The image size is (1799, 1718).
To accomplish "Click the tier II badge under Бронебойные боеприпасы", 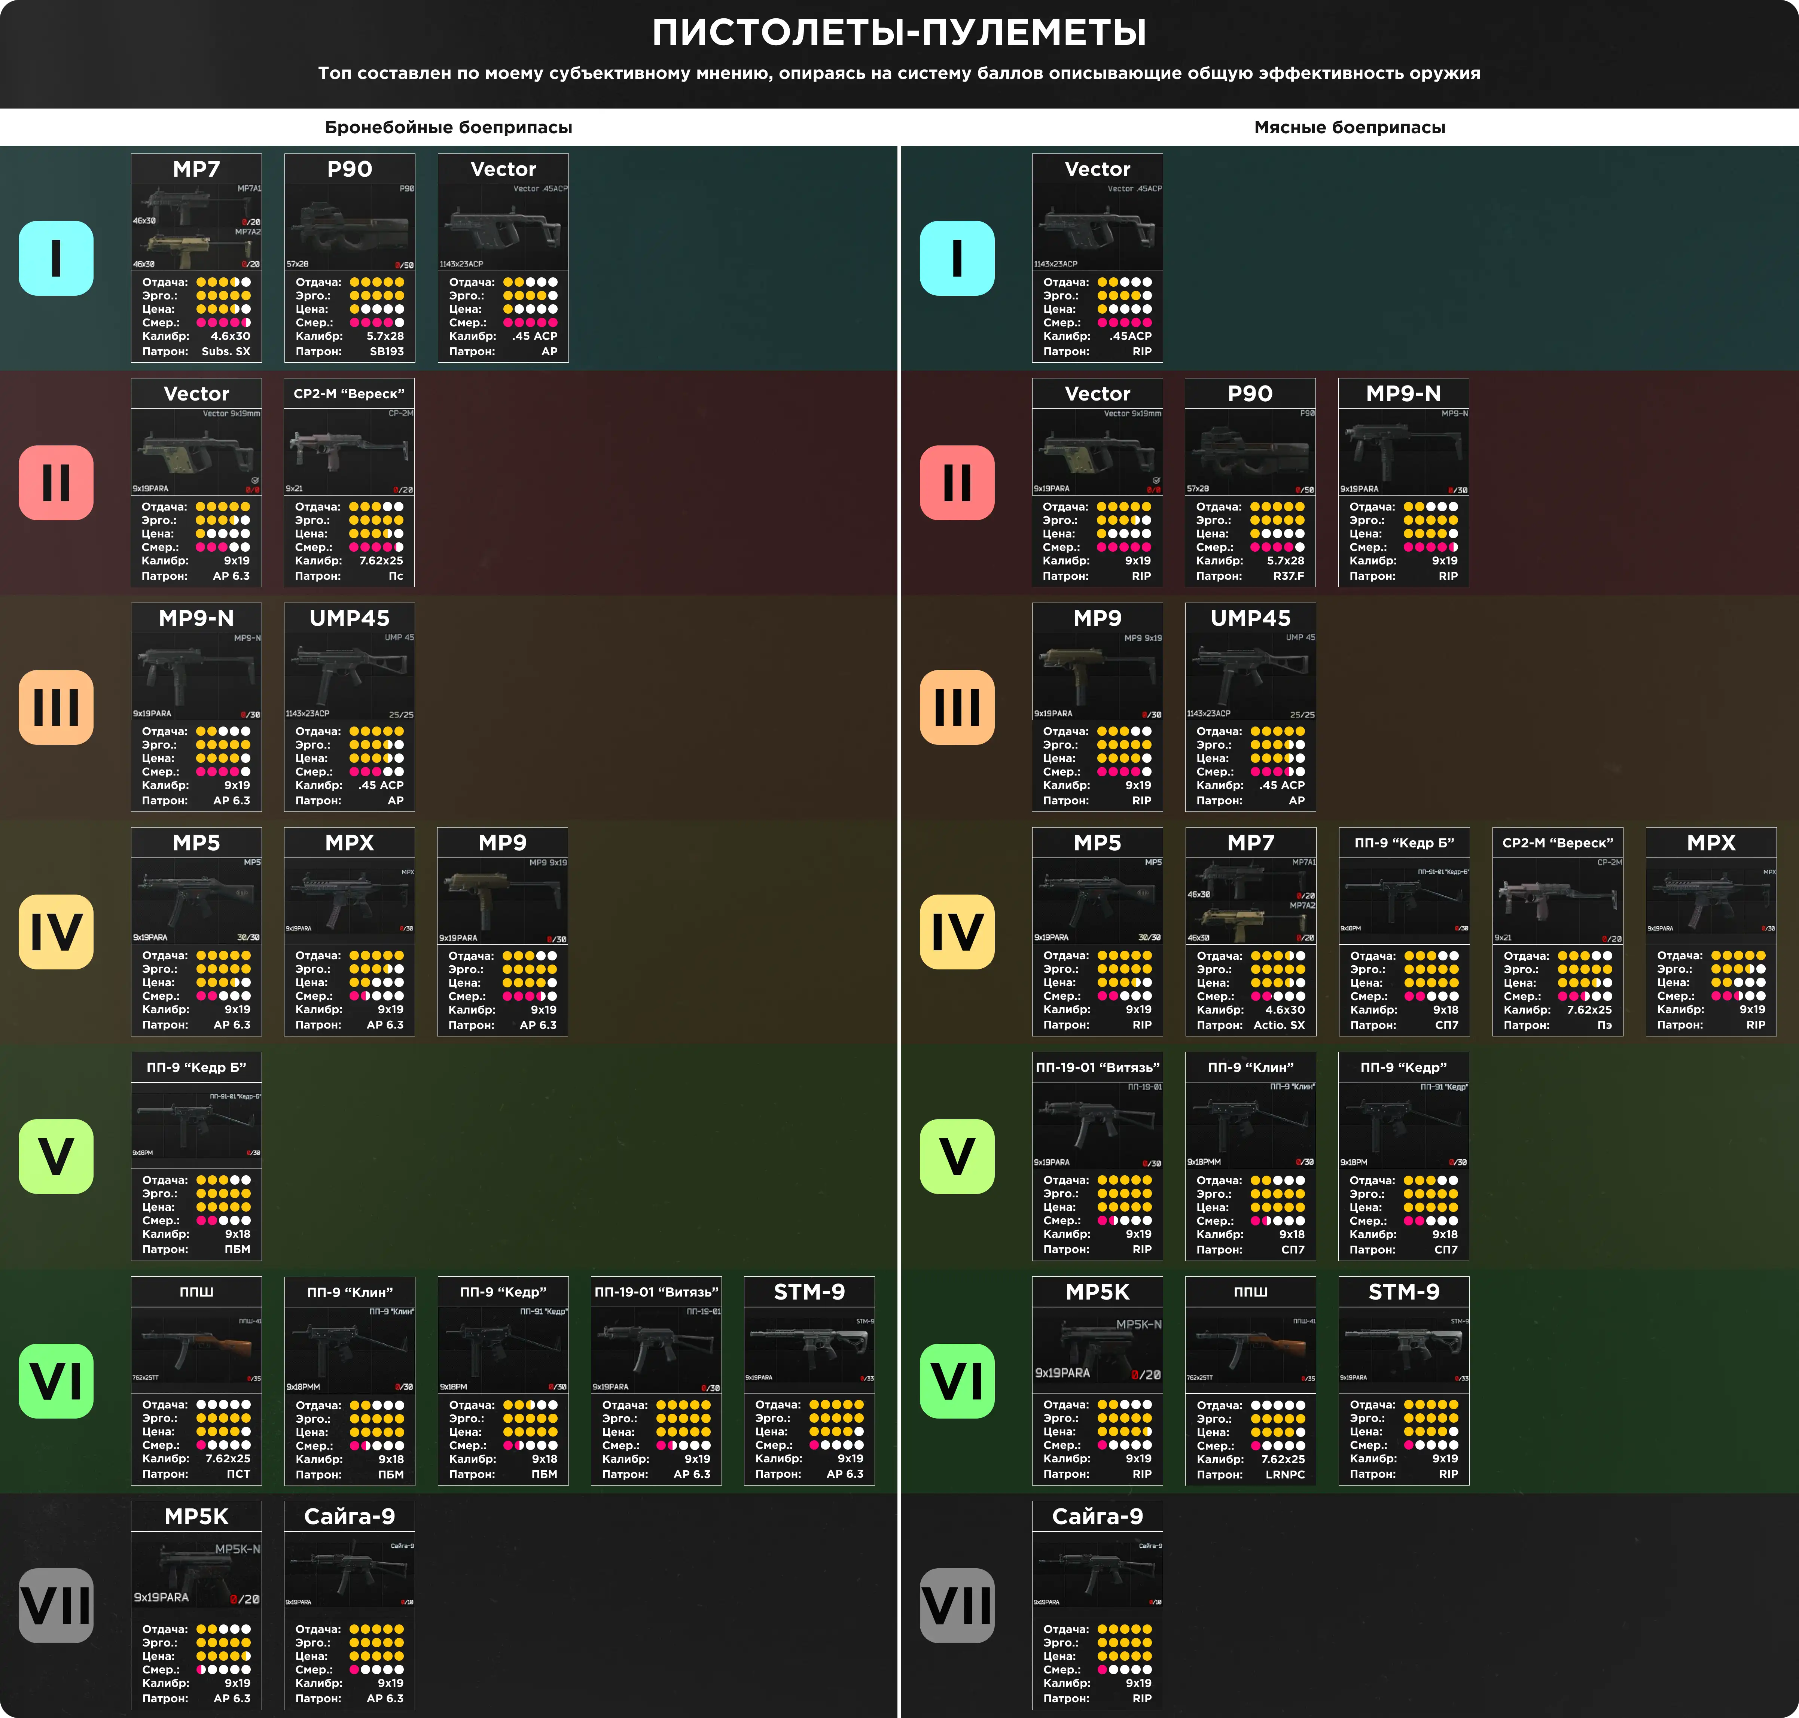I will tap(56, 482).
